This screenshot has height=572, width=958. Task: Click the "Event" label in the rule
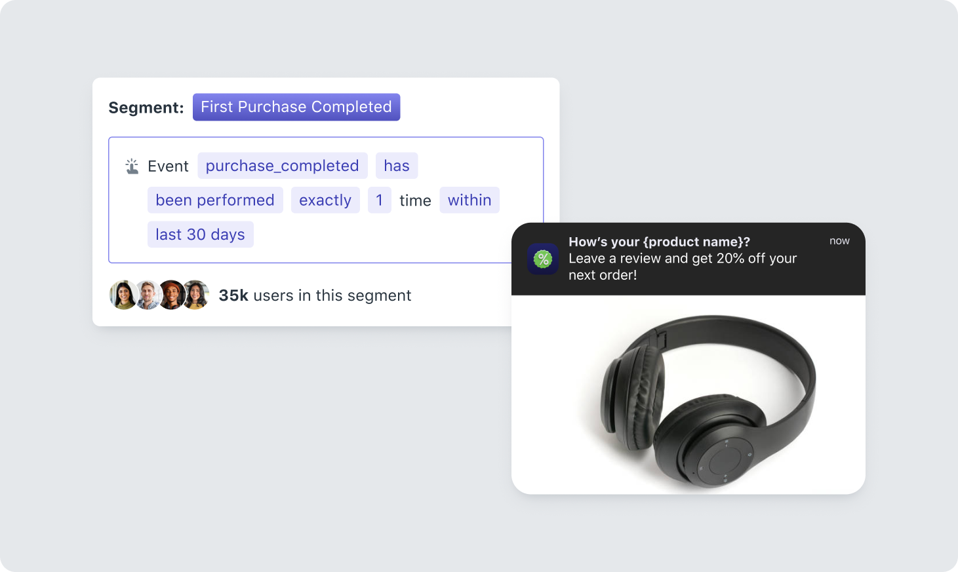click(x=168, y=166)
